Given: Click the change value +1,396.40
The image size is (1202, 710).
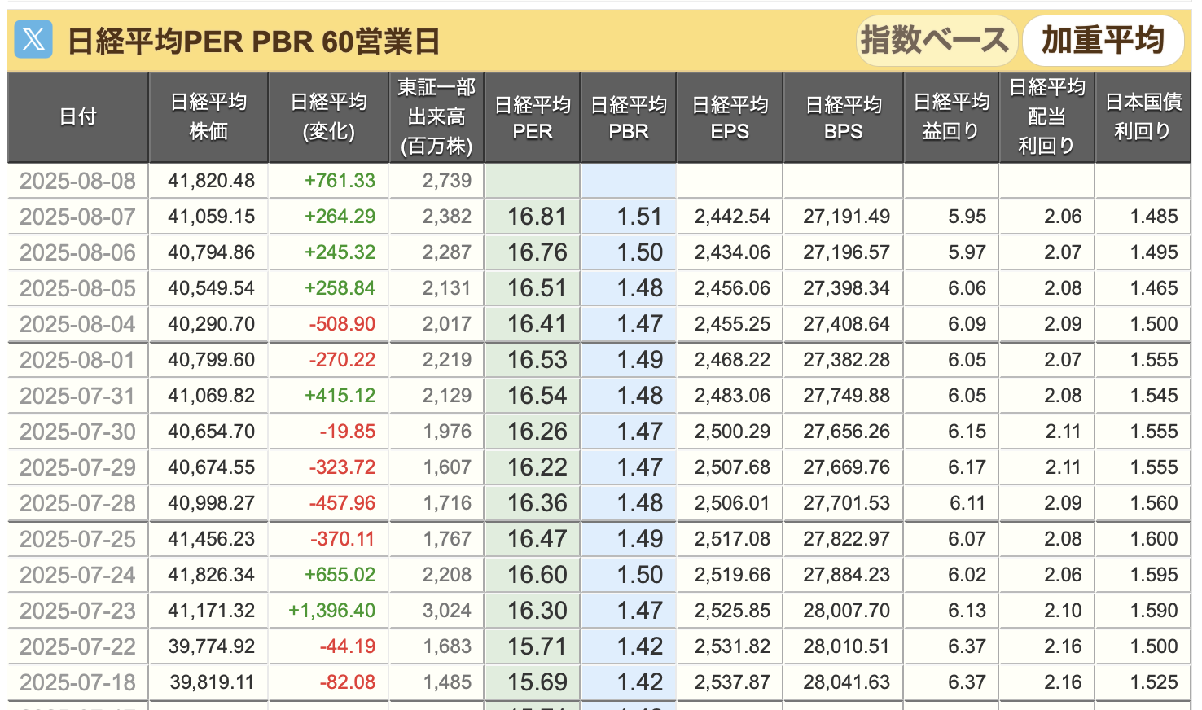Looking at the screenshot, I should [x=332, y=611].
